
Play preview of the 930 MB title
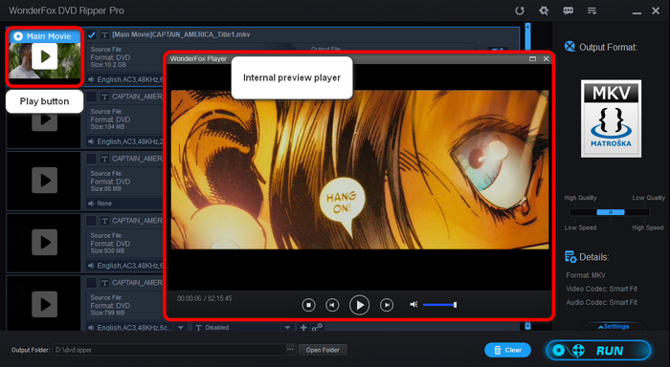coord(44,242)
